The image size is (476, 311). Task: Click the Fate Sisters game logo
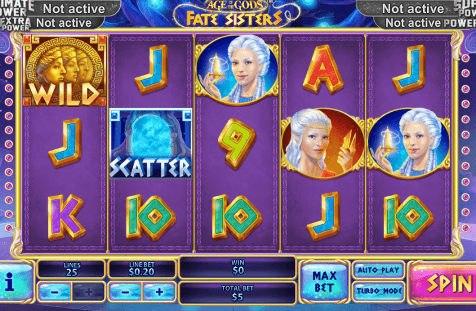click(235, 14)
